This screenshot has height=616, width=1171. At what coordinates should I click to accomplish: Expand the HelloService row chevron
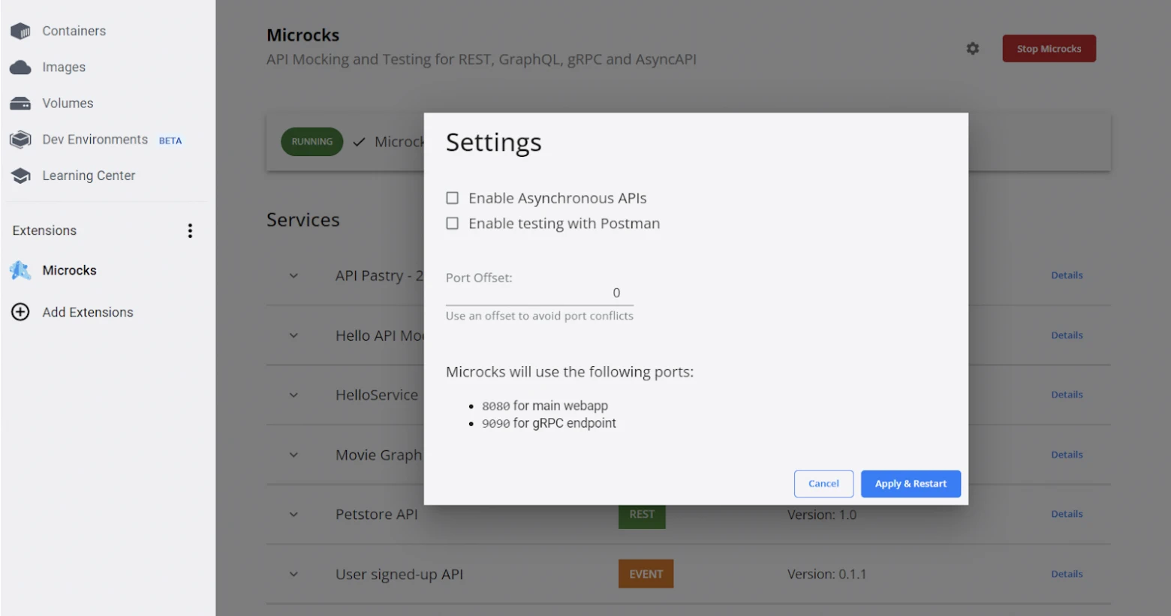pyautogui.click(x=294, y=395)
